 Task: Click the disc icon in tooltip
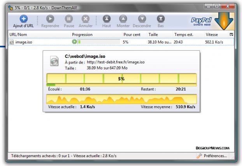click(54, 61)
